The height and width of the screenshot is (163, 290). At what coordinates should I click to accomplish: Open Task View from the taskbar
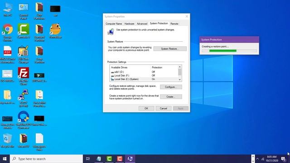(x=88, y=159)
